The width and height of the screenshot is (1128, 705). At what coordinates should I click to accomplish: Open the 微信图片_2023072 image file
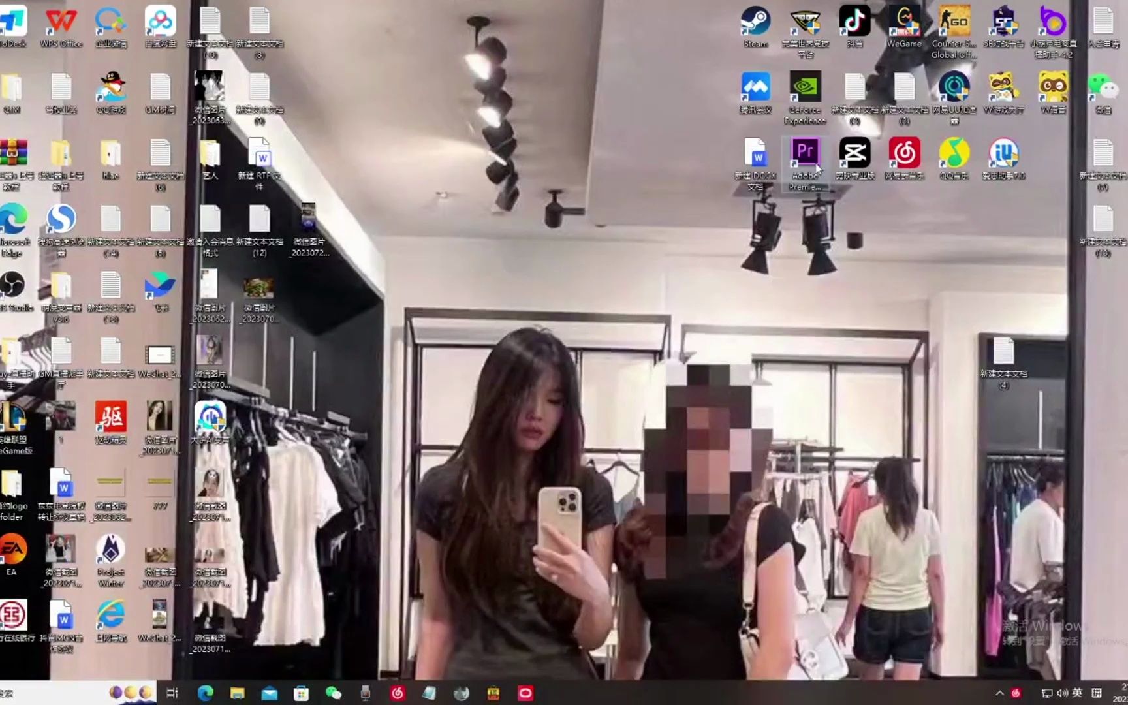tap(309, 230)
